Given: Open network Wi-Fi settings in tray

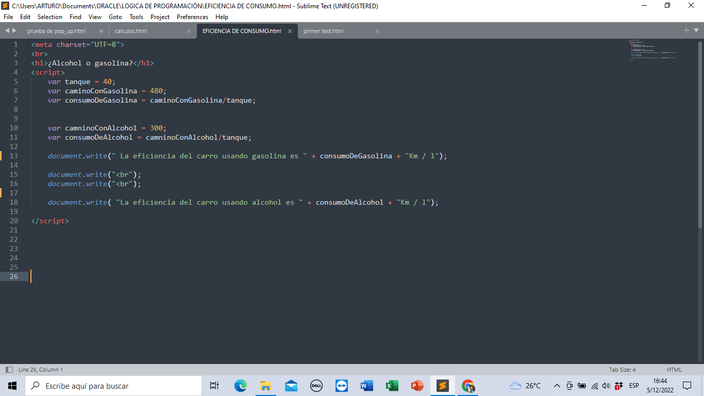Looking at the screenshot, I should [594, 386].
